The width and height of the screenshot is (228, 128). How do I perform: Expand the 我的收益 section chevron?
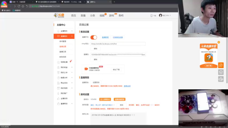(x=72, y=67)
